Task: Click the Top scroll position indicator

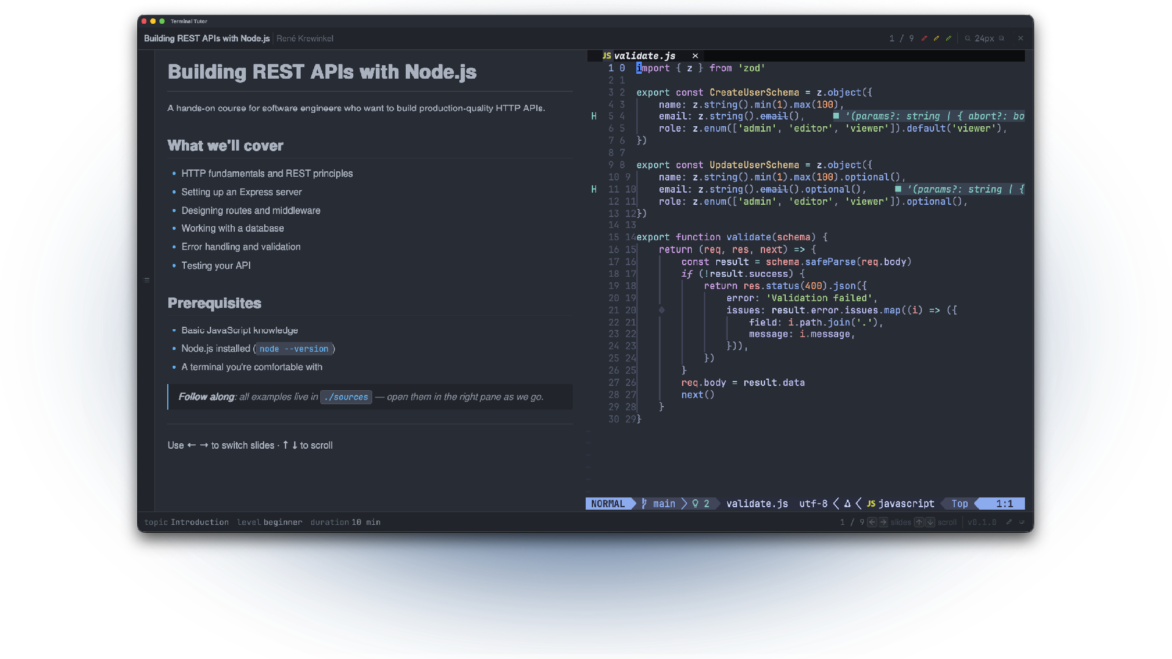Action: [960, 504]
